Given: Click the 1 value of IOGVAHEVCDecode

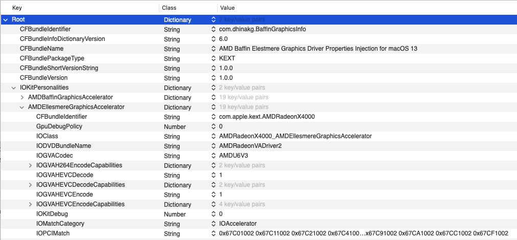Looking at the screenshot, I should pyautogui.click(x=221, y=175).
